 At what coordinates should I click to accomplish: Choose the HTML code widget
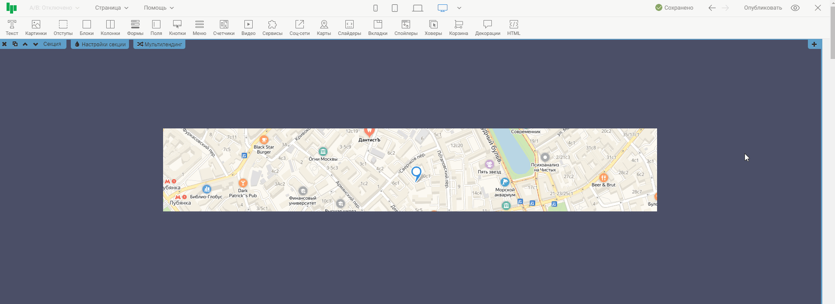click(x=514, y=27)
